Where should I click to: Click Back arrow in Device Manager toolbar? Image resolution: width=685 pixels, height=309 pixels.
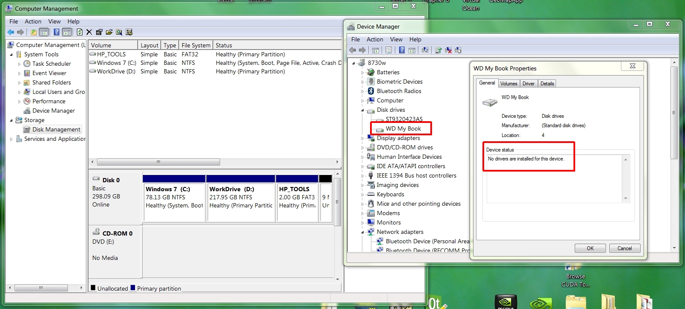[353, 50]
